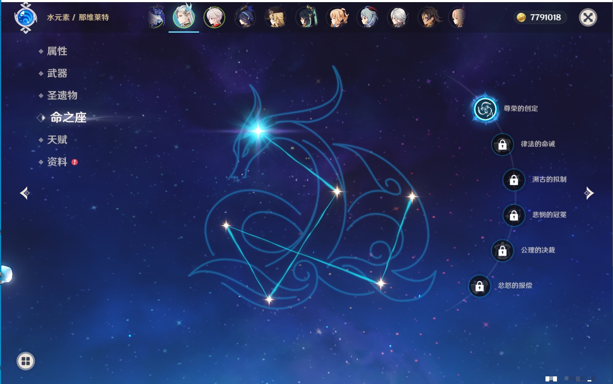Viewport: 613px width, 384px height.
Task: Select the 命之座 constellation menu
Action: point(68,118)
